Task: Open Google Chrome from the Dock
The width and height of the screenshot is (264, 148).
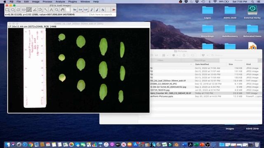Action: 31,144
